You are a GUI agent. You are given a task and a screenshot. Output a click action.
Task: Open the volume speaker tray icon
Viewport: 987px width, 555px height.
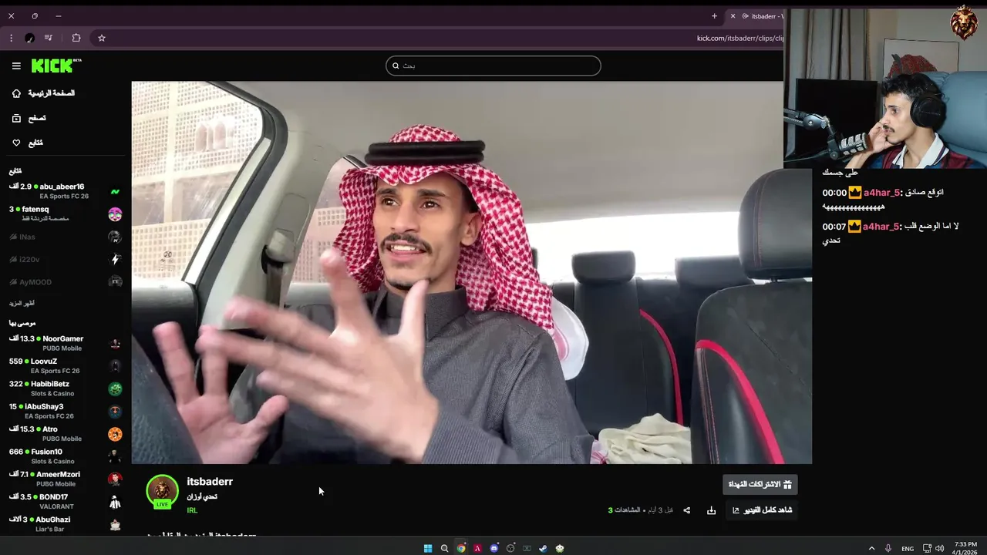pyautogui.click(x=940, y=548)
